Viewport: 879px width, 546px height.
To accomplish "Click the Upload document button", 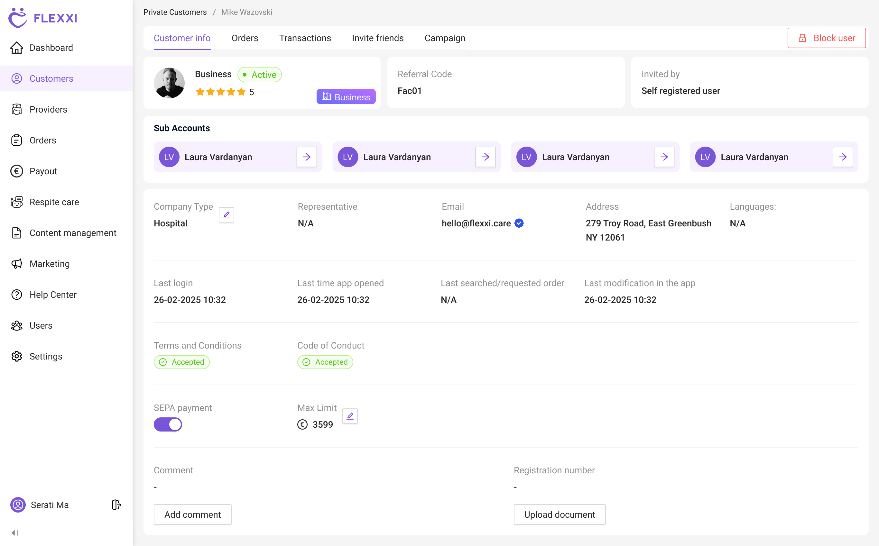I will click(560, 514).
